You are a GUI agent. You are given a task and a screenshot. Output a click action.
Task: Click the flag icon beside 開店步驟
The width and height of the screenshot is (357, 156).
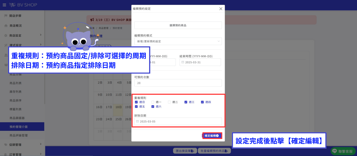click(x=6, y=16)
